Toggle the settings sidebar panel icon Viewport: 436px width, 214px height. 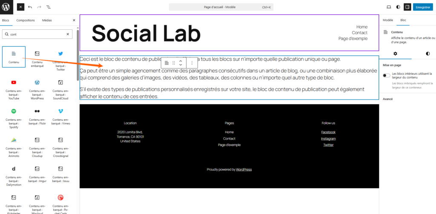[407, 7]
